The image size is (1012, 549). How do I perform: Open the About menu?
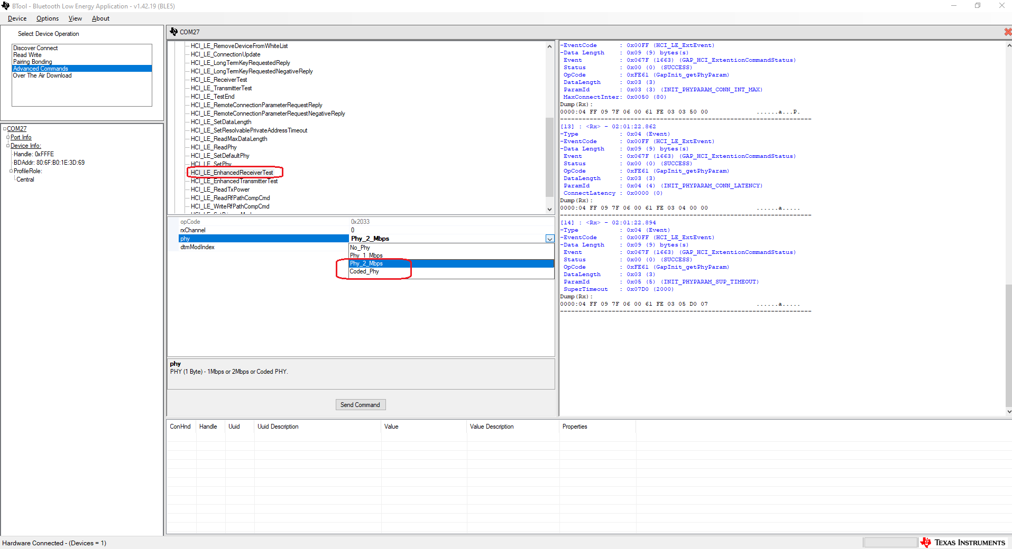(100, 18)
